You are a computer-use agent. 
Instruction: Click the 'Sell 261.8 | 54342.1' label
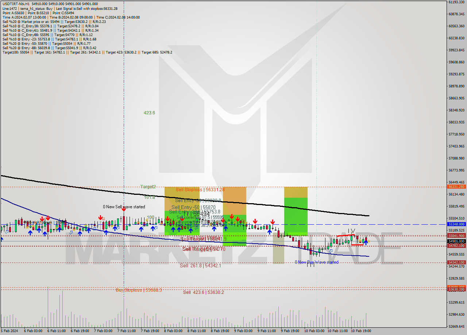click(x=200, y=265)
